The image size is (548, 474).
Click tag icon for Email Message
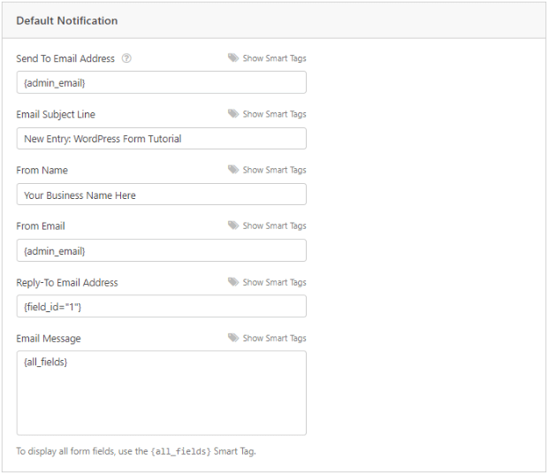click(233, 338)
